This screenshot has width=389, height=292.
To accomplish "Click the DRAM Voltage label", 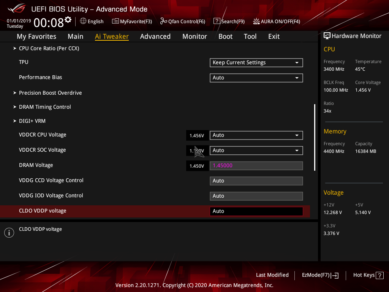I will pos(36,165).
